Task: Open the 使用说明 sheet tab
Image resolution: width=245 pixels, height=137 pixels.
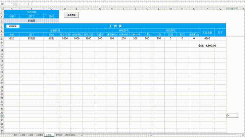Action: [59, 135]
